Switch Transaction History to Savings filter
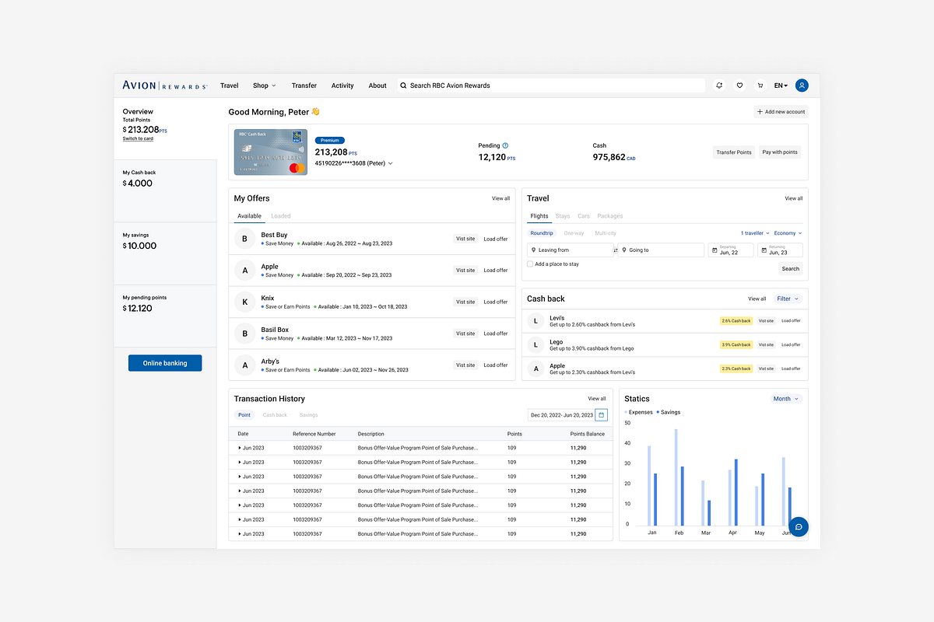The image size is (934, 622). point(308,415)
